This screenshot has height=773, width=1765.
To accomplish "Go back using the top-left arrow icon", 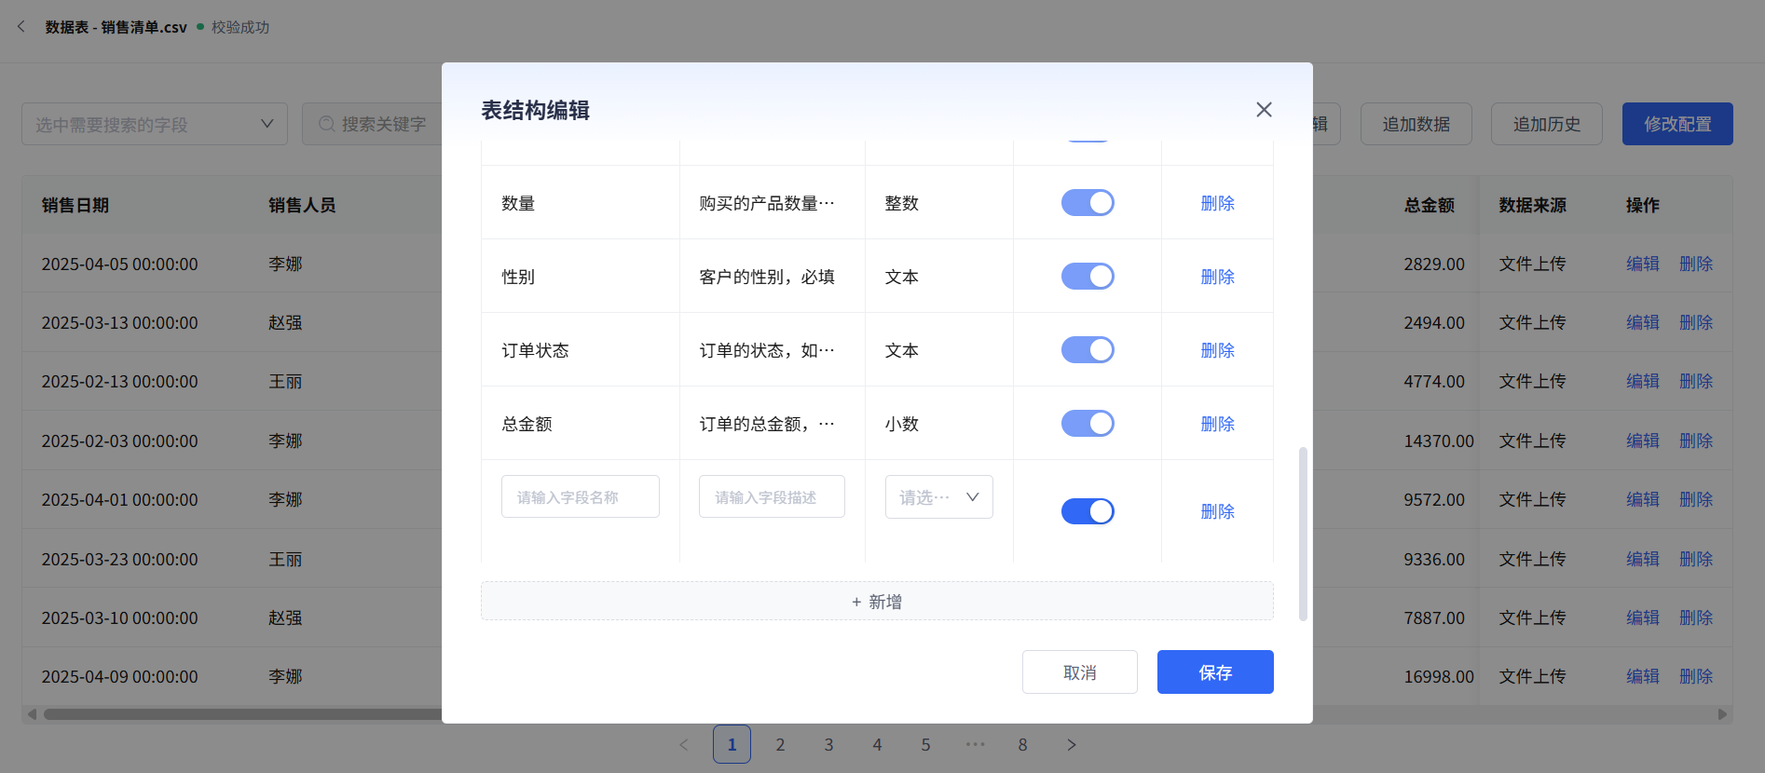I will [21, 27].
